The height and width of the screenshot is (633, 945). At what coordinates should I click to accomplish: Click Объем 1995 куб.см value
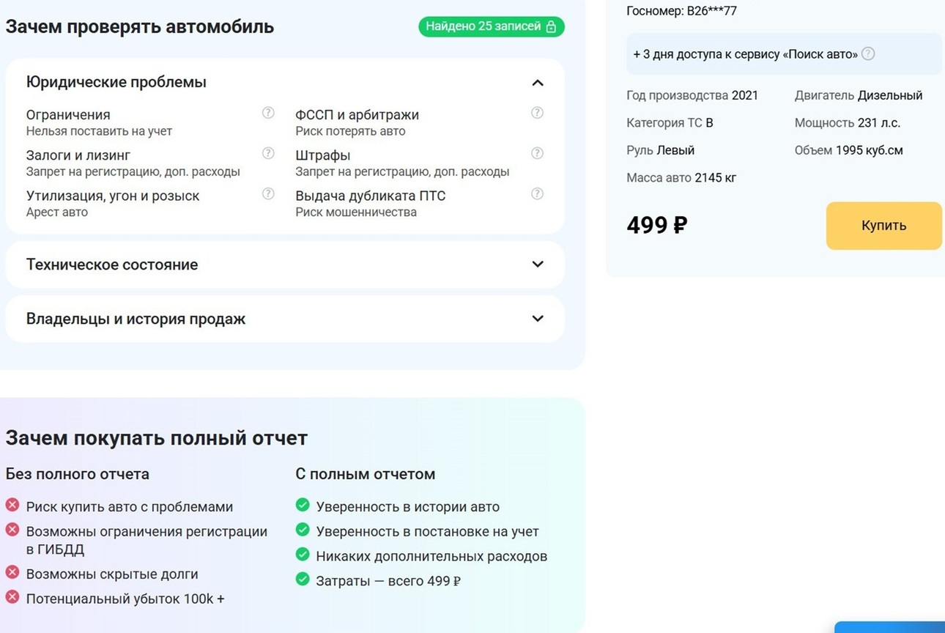pos(849,150)
